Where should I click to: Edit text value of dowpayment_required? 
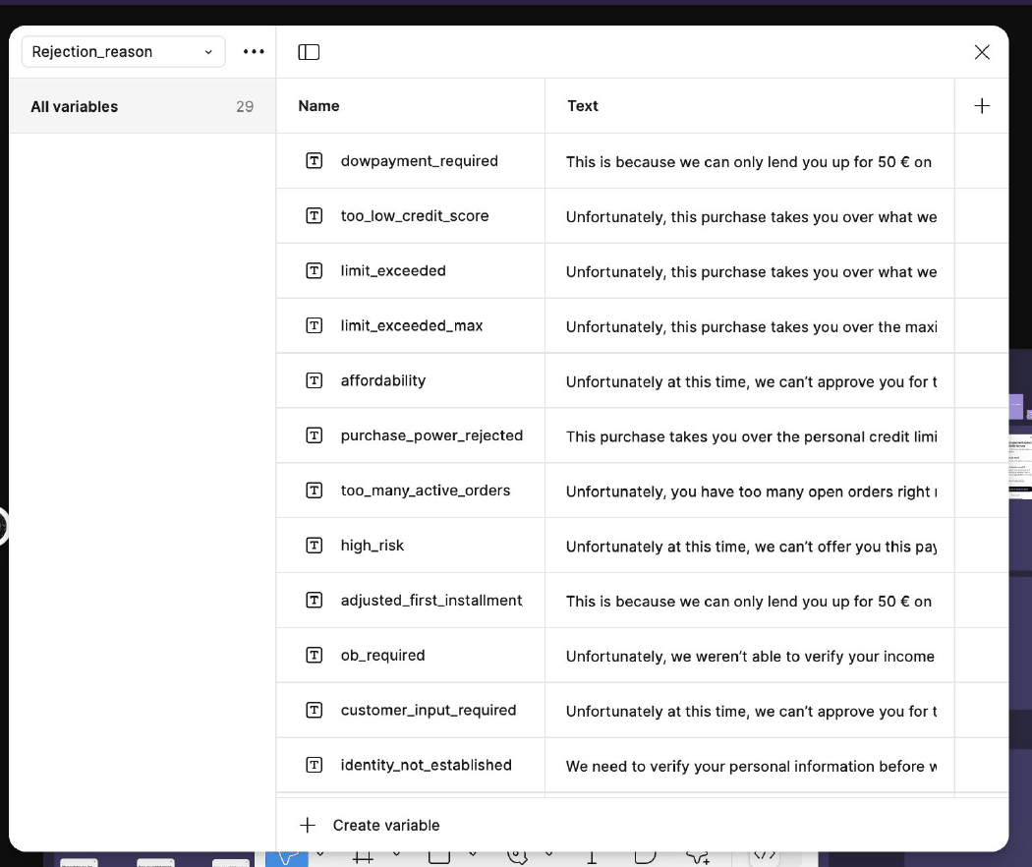[x=750, y=161]
